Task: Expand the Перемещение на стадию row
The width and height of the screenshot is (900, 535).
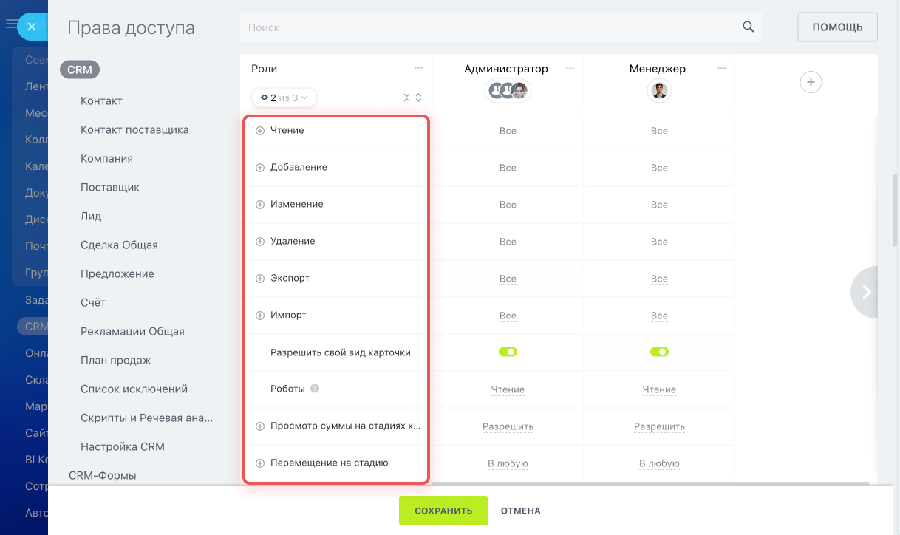Action: 260,463
